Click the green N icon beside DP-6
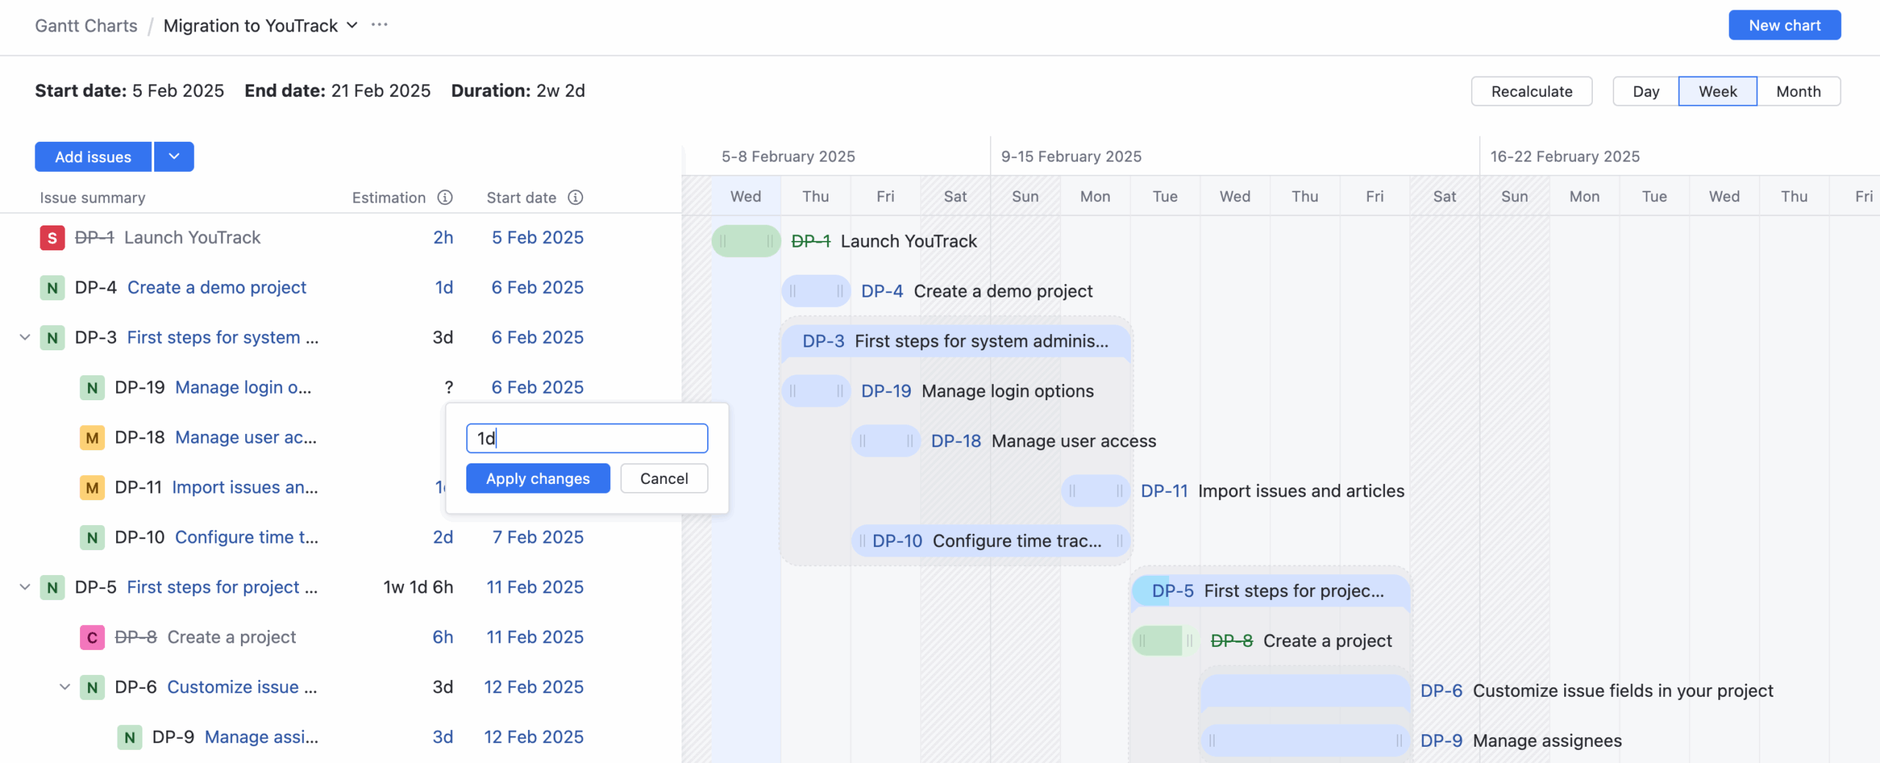 92,687
